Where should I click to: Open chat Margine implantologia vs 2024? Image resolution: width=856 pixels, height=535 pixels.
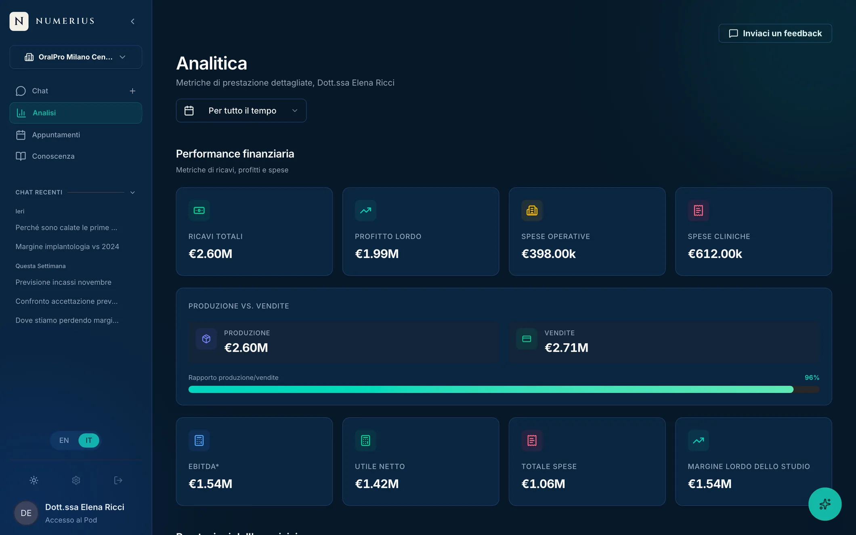tap(67, 247)
